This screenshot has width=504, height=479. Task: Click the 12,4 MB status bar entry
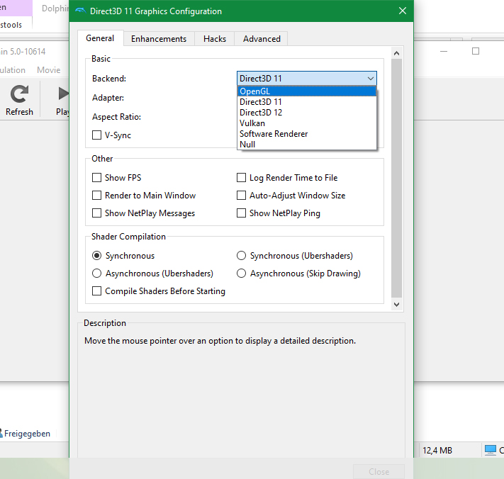tap(437, 451)
